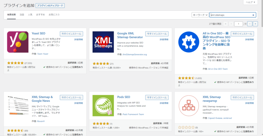Open 詳細情報 for Pods SEO
Screen dimensions: 263x136
click(x=164, y=103)
